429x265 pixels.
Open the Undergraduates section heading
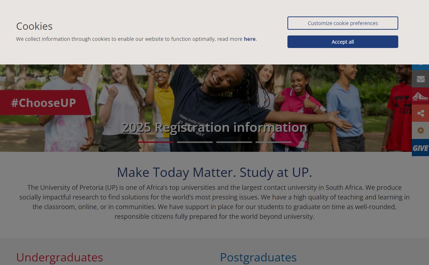60,257
